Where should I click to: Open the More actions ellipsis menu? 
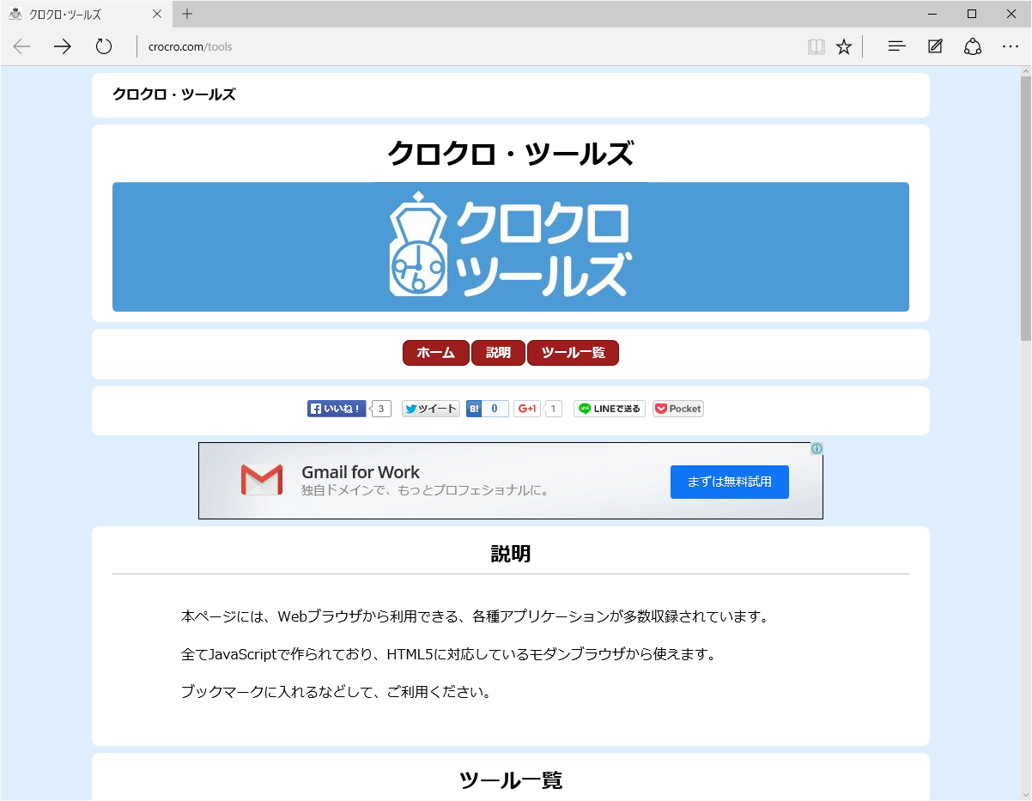pos(1011,46)
